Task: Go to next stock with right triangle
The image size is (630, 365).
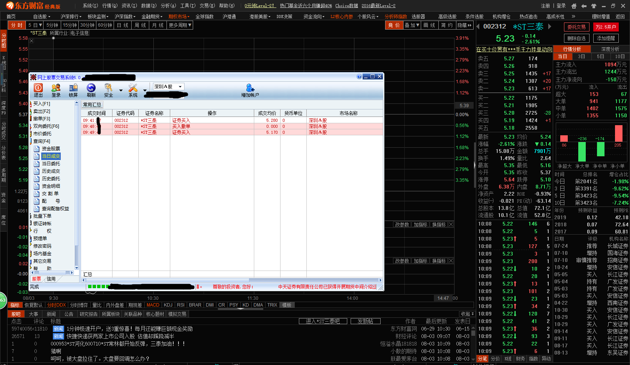Action: tap(550, 26)
